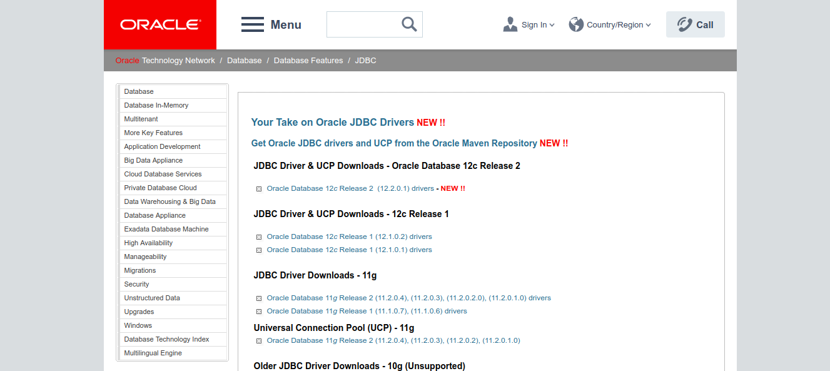This screenshot has height=371, width=830.
Task: Open Application Development sidebar item
Action: (173, 146)
